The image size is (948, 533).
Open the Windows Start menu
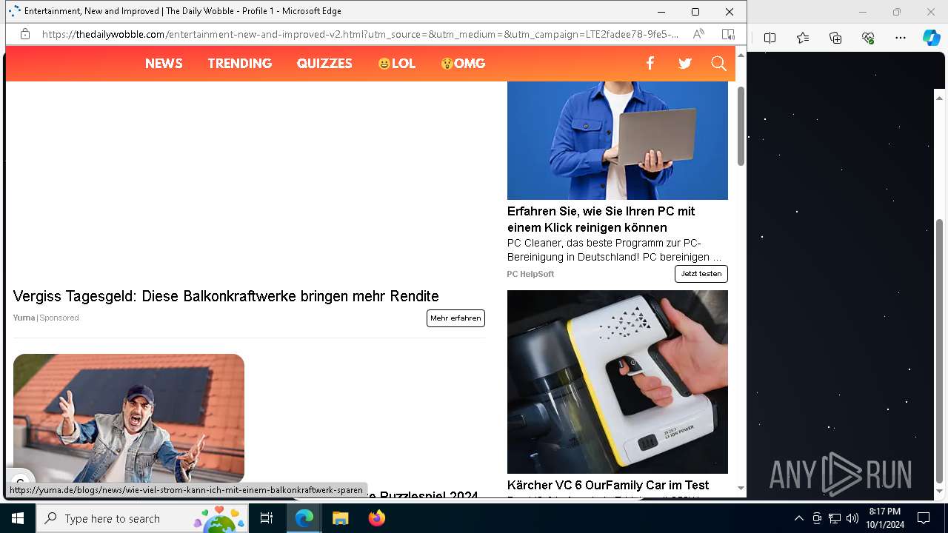click(18, 518)
